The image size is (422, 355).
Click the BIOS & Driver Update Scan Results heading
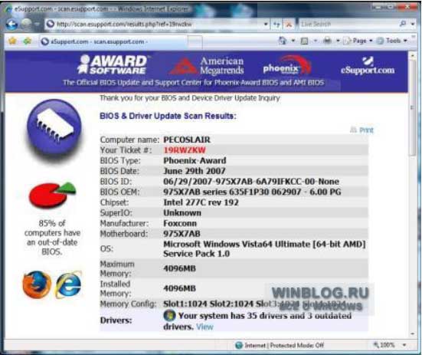coord(168,116)
